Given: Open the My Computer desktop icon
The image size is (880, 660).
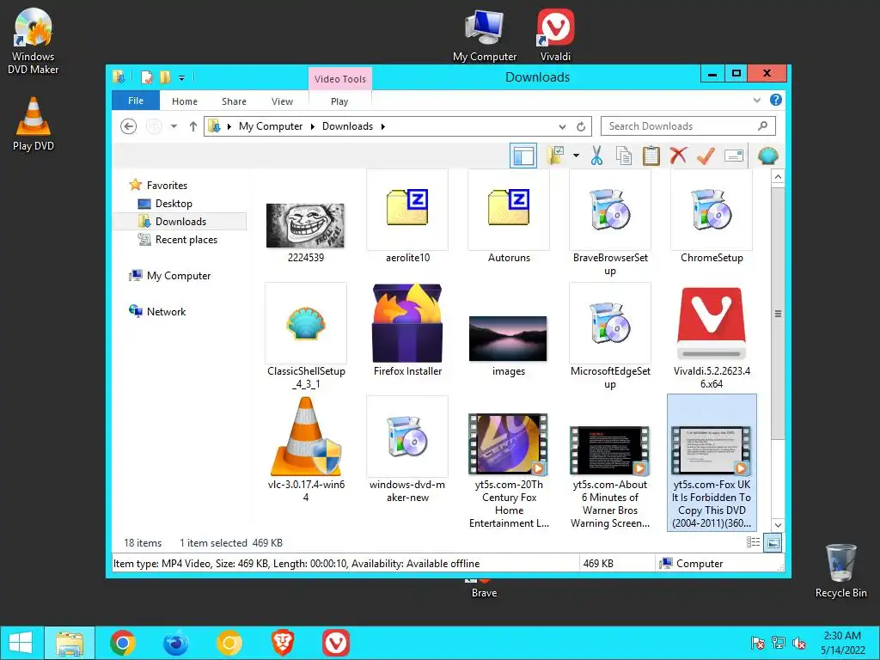Looking at the screenshot, I should (485, 34).
